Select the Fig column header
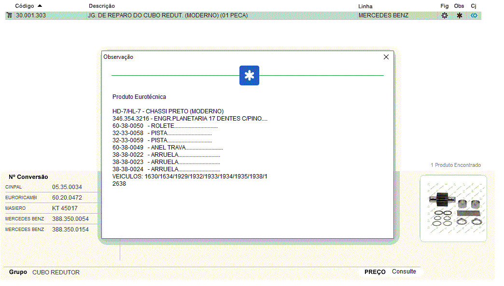The width and height of the screenshot is (504, 286). tap(445, 6)
